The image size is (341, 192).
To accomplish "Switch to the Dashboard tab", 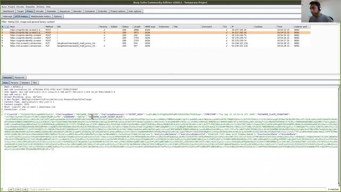I will (x=9, y=11).
